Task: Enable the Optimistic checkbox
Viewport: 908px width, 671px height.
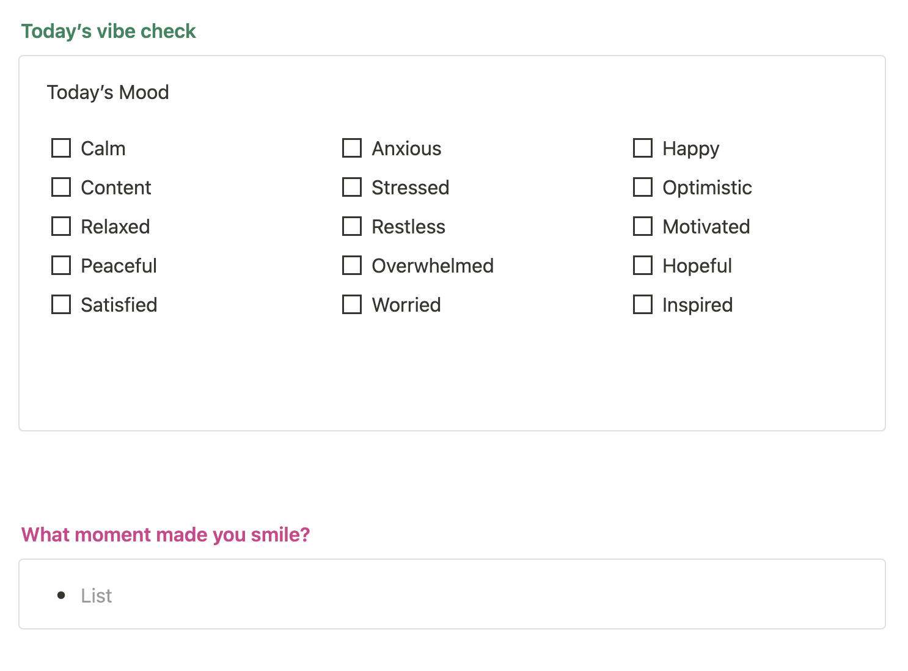Action: pyautogui.click(x=643, y=187)
